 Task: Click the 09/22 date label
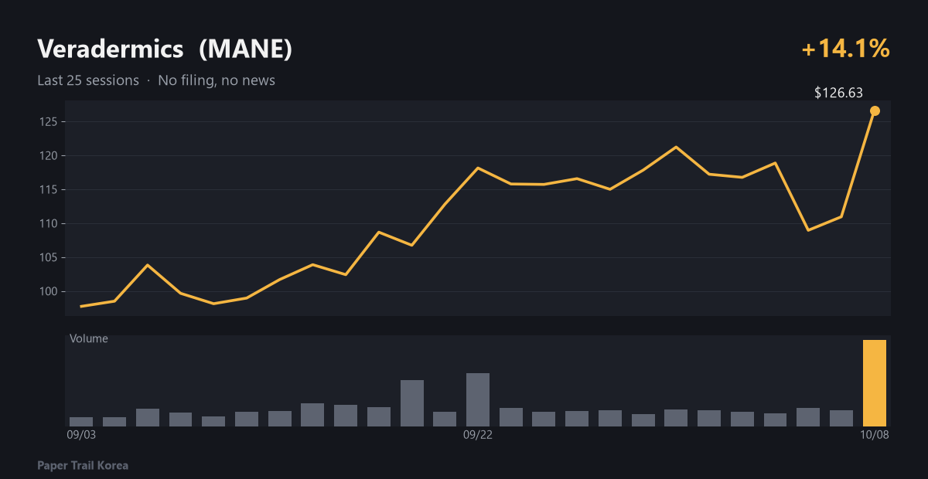click(478, 436)
